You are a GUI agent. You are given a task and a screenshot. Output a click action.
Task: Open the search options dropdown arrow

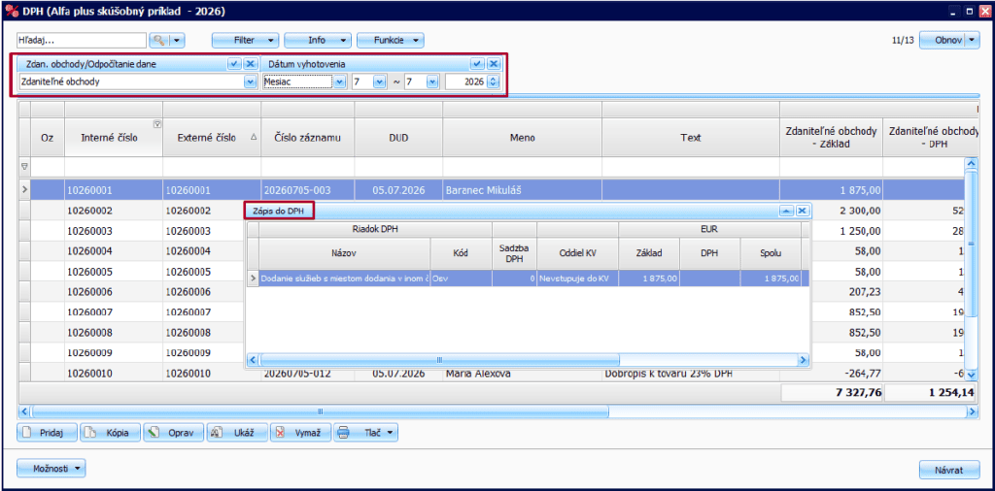point(177,41)
